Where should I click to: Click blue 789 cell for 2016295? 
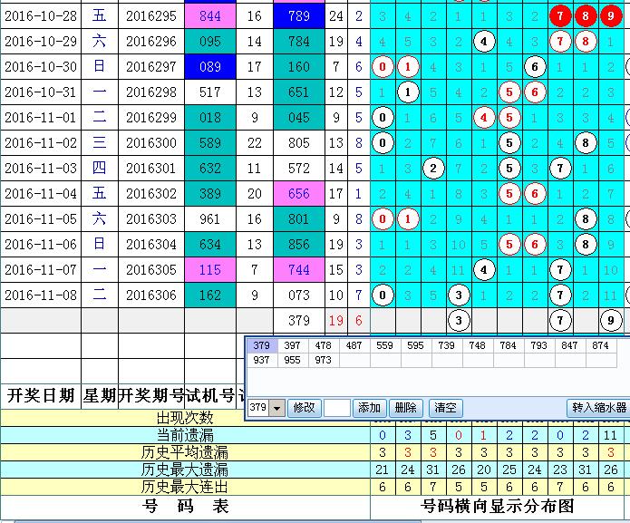[298, 16]
